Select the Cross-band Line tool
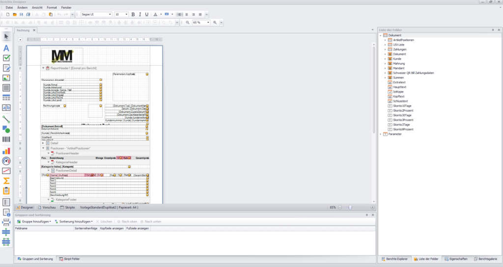The width and height of the screenshot is (503, 267). [6, 232]
